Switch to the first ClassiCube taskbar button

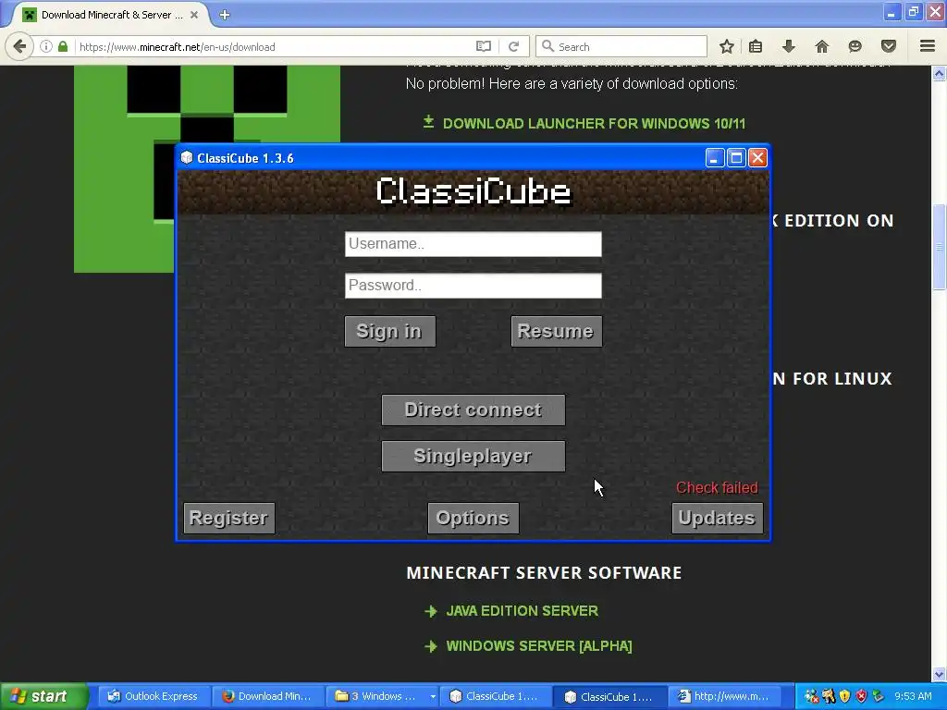tap(496, 696)
